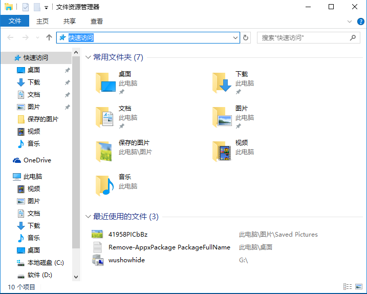
Task: Collapse the 常用文件夹 (7) group
Action: [x=88, y=57]
